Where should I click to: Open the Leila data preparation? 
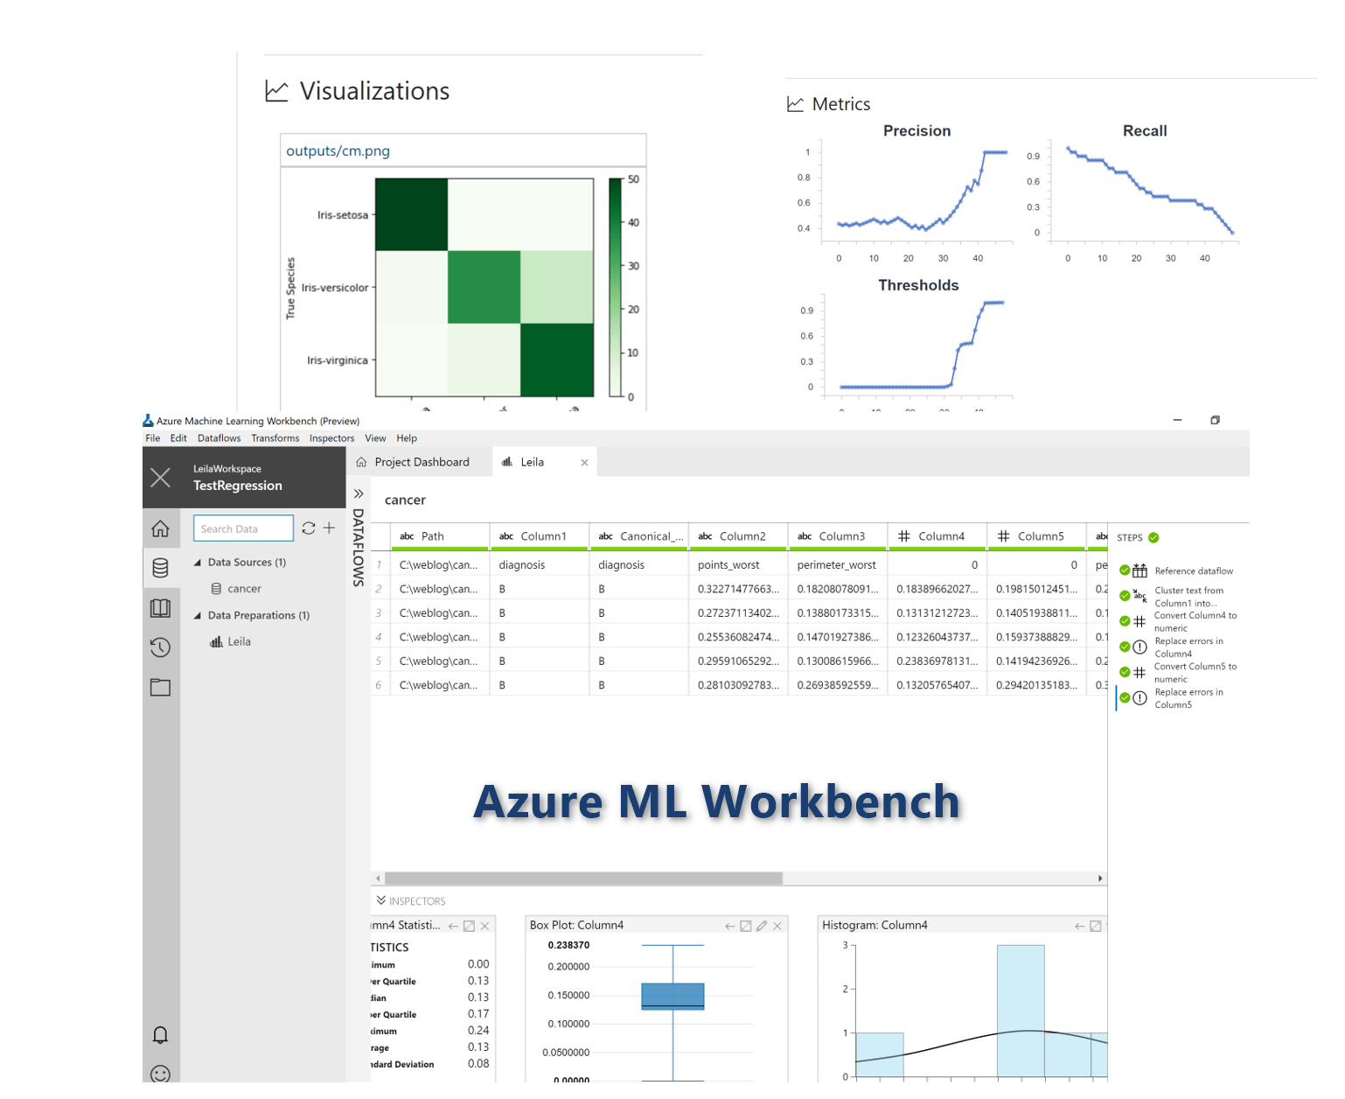pos(240,641)
